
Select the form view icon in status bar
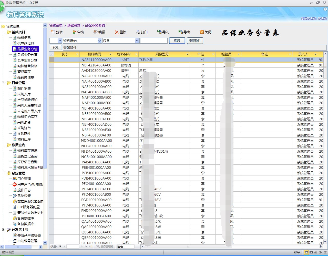tap(306, 252)
